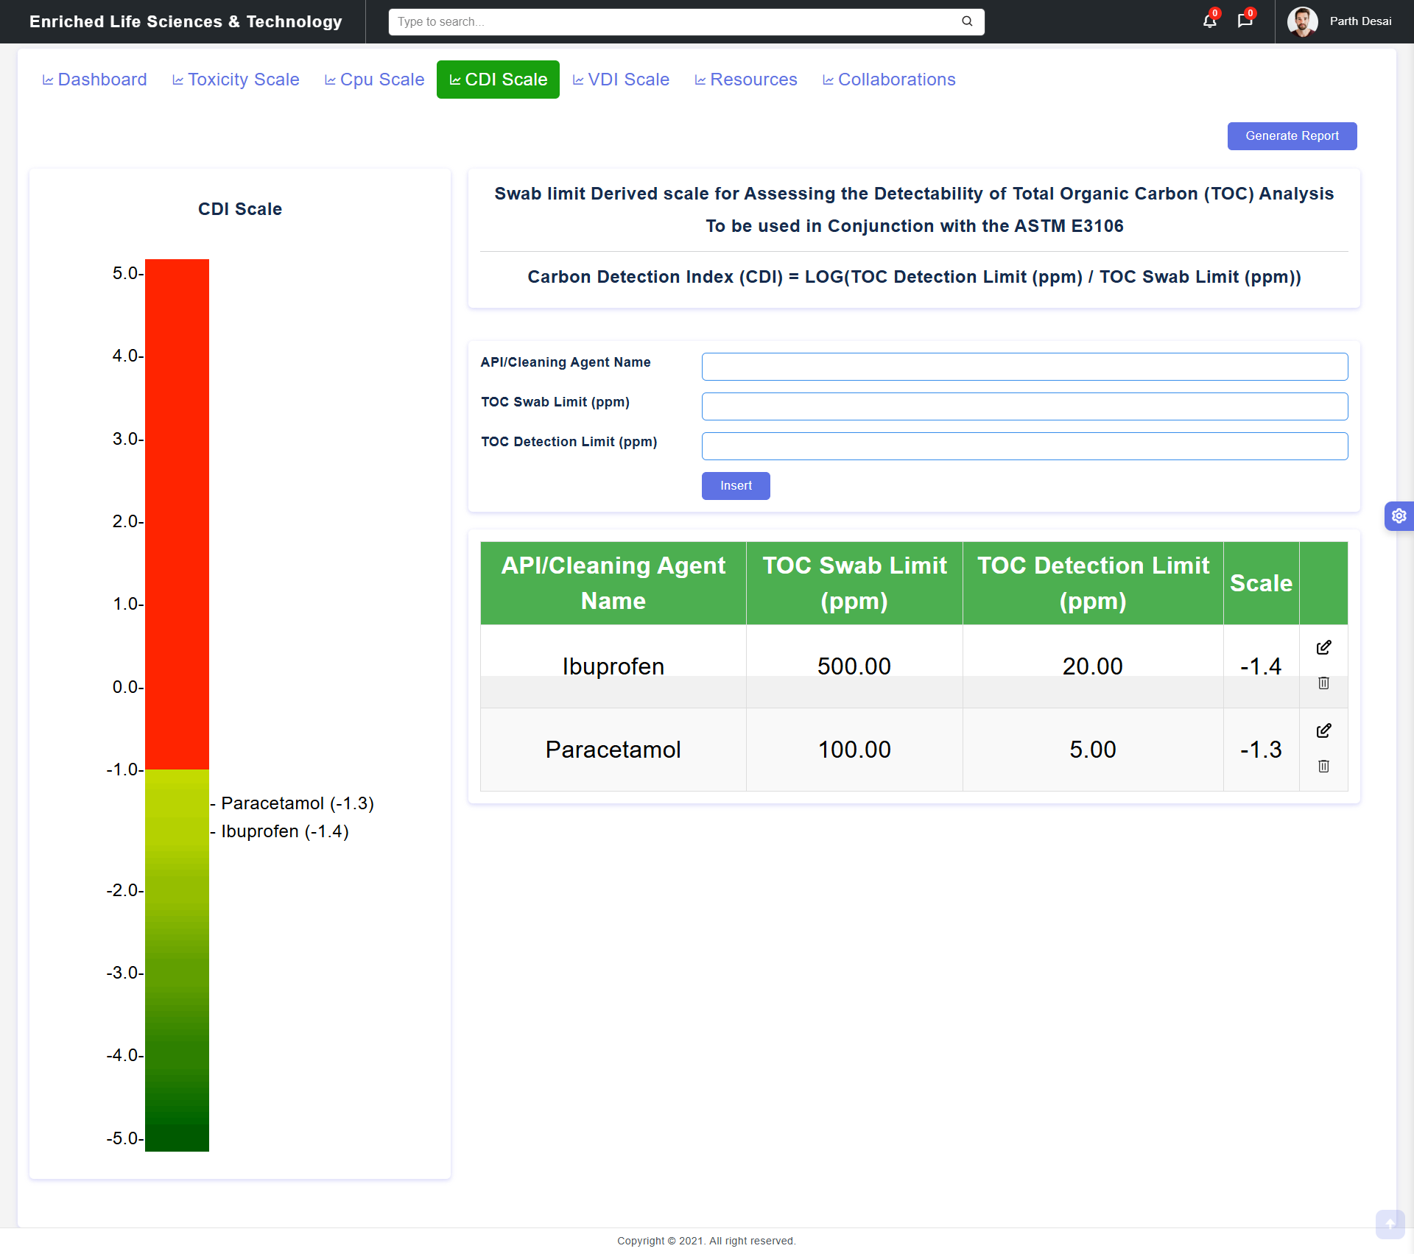
Task: Open Parth Desai profile avatar
Action: pyautogui.click(x=1302, y=21)
